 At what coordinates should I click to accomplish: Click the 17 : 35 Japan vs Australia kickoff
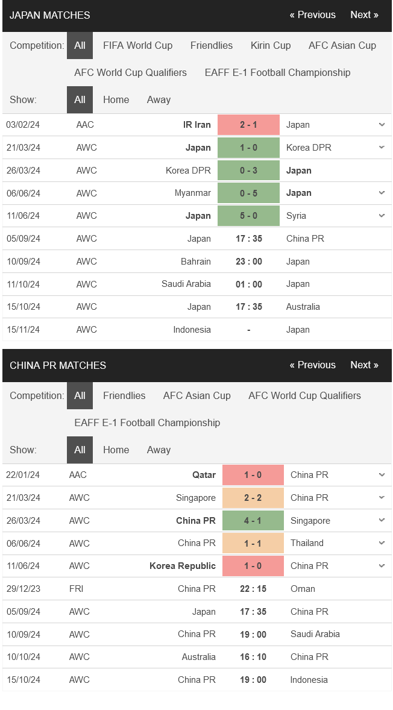tap(248, 307)
